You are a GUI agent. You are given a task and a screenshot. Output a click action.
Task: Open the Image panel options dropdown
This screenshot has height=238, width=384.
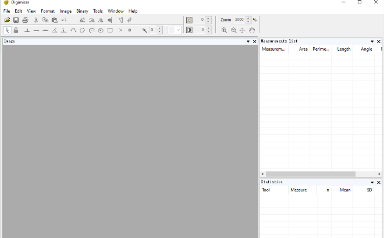click(x=248, y=41)
